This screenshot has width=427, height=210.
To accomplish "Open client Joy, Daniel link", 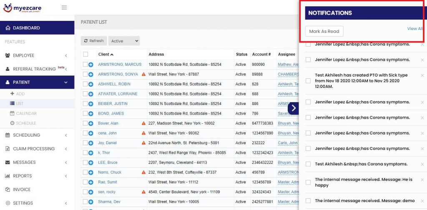I will point(107,143).
